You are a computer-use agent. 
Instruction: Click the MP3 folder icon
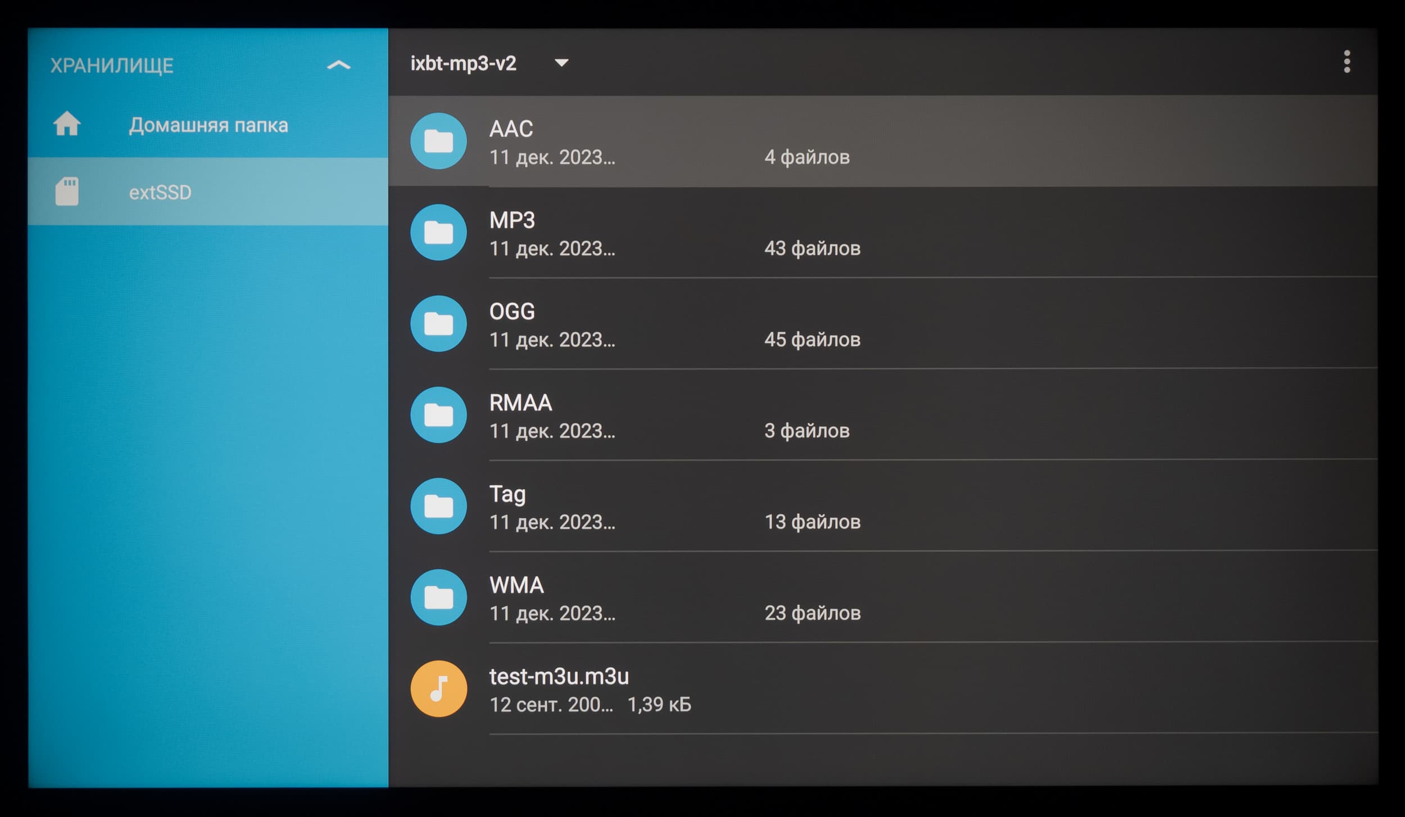coord(438,232)
